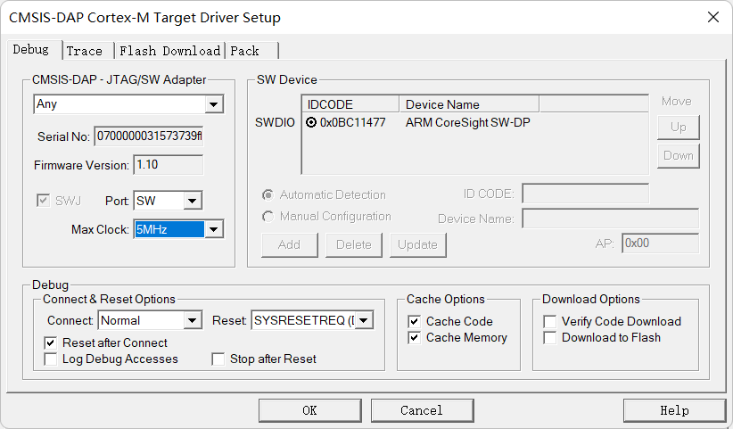Viewport: 733px width, 429px height.
Task: Enable Log Debug Accesses checkbox
Action: [51, 359]
